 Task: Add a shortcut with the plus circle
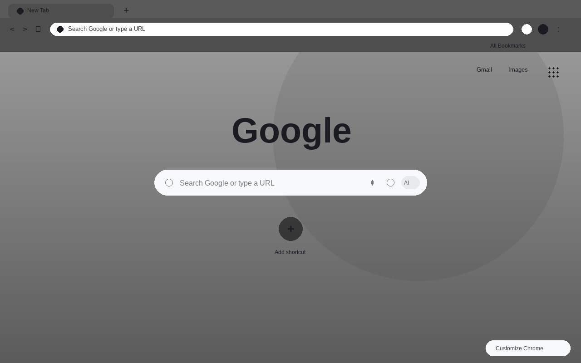[x=290, y=229]
